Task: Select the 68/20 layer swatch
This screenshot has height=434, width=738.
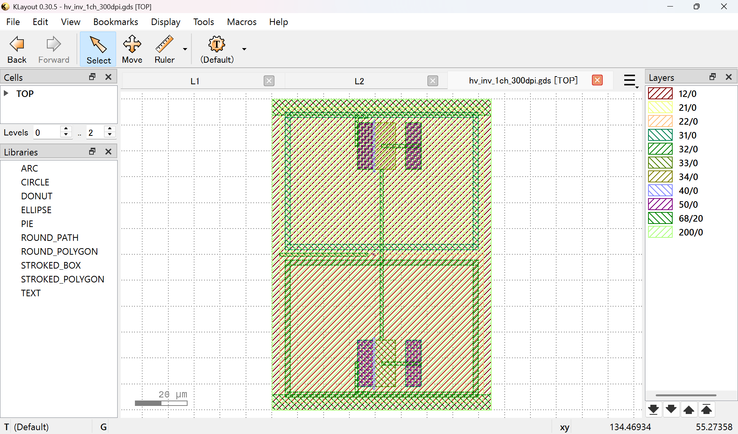Action: pyautogui.click(x=660, y=218)
